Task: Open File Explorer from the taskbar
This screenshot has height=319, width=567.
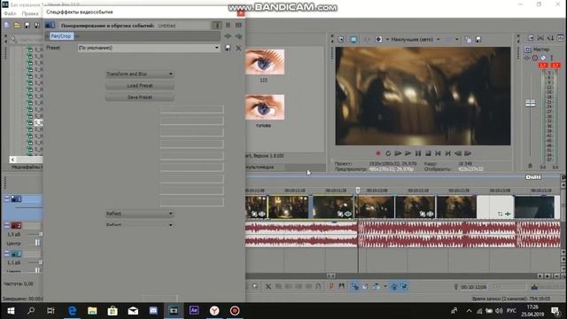Action: click(x=92, y=311)
